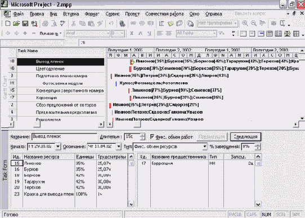The width and height of the screenshot is (305, 218).
Task: Open the Arial font name dropdown
Action: [x=108, y=33]
